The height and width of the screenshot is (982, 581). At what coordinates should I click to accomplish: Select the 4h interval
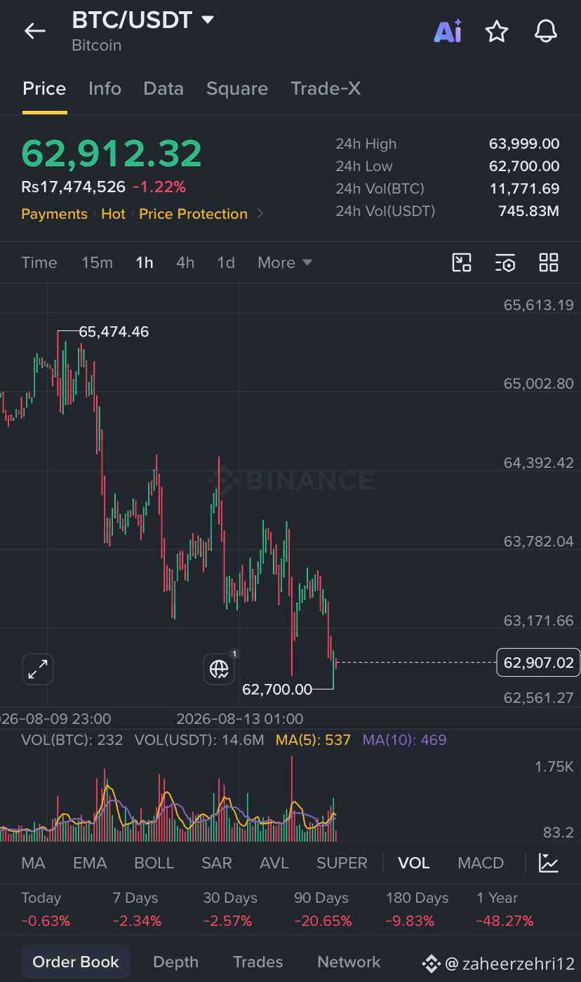coord(185,262)
